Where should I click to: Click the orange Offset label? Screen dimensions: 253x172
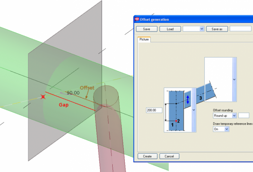point(87,88)
